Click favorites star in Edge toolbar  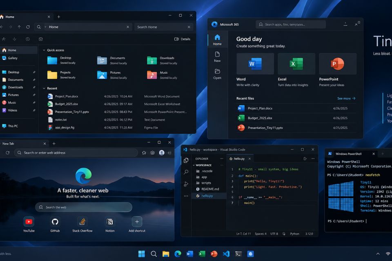[144, 153]
